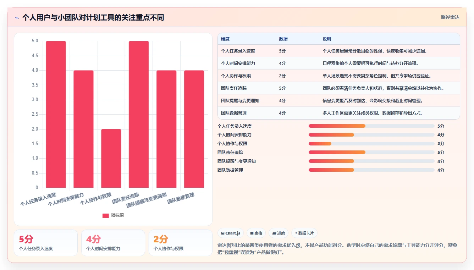Click the 个人协作与权限 bar in the chart

tap(111, 158)
